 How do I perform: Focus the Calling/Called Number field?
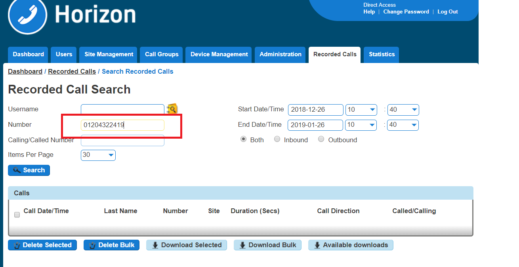click(122, 140)
